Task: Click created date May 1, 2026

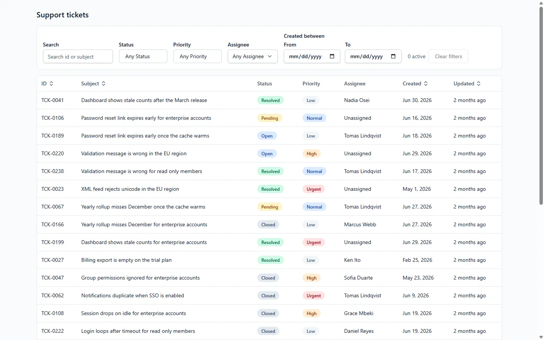Action: click(x=417, y=189)
